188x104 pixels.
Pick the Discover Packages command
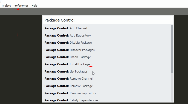pos(70,50)
